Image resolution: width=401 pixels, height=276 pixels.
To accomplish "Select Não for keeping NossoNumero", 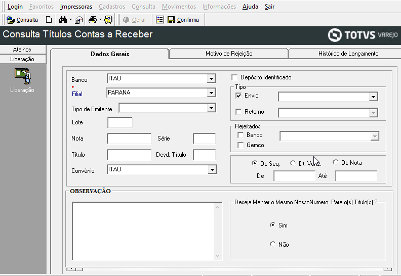I will pyautogui.click(x=272, y=244).
